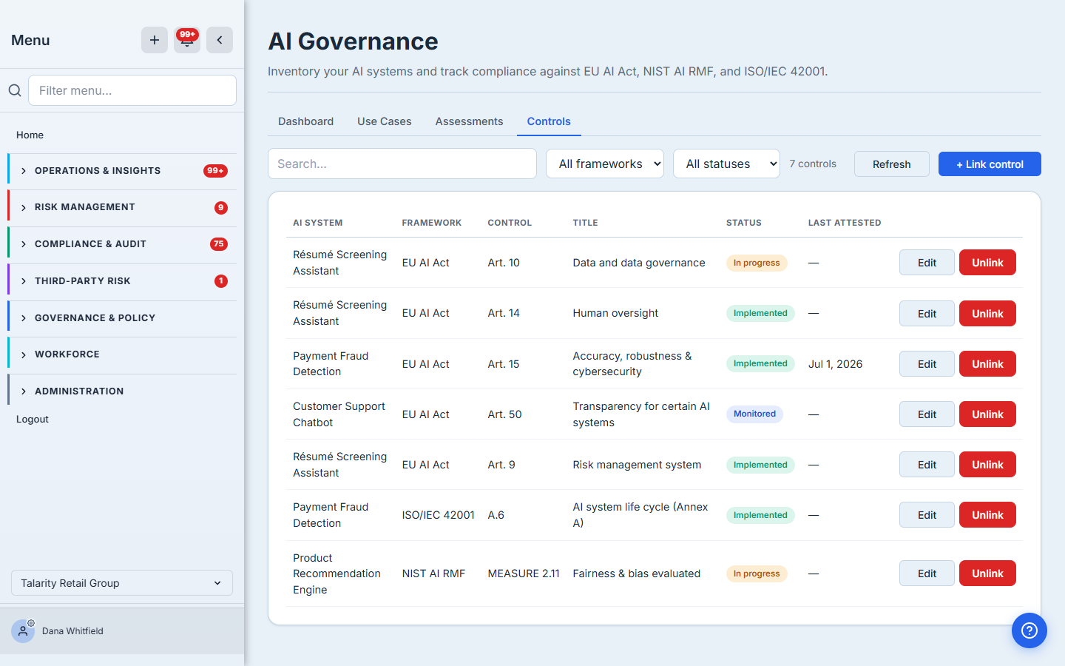Edit the Art. 15 Accuracy control
This screenshot has width=1065, height=666.
tap(927, 364)
